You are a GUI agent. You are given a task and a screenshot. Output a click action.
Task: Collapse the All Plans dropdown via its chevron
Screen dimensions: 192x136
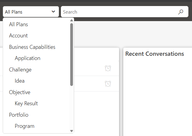[x=53, y=12]
